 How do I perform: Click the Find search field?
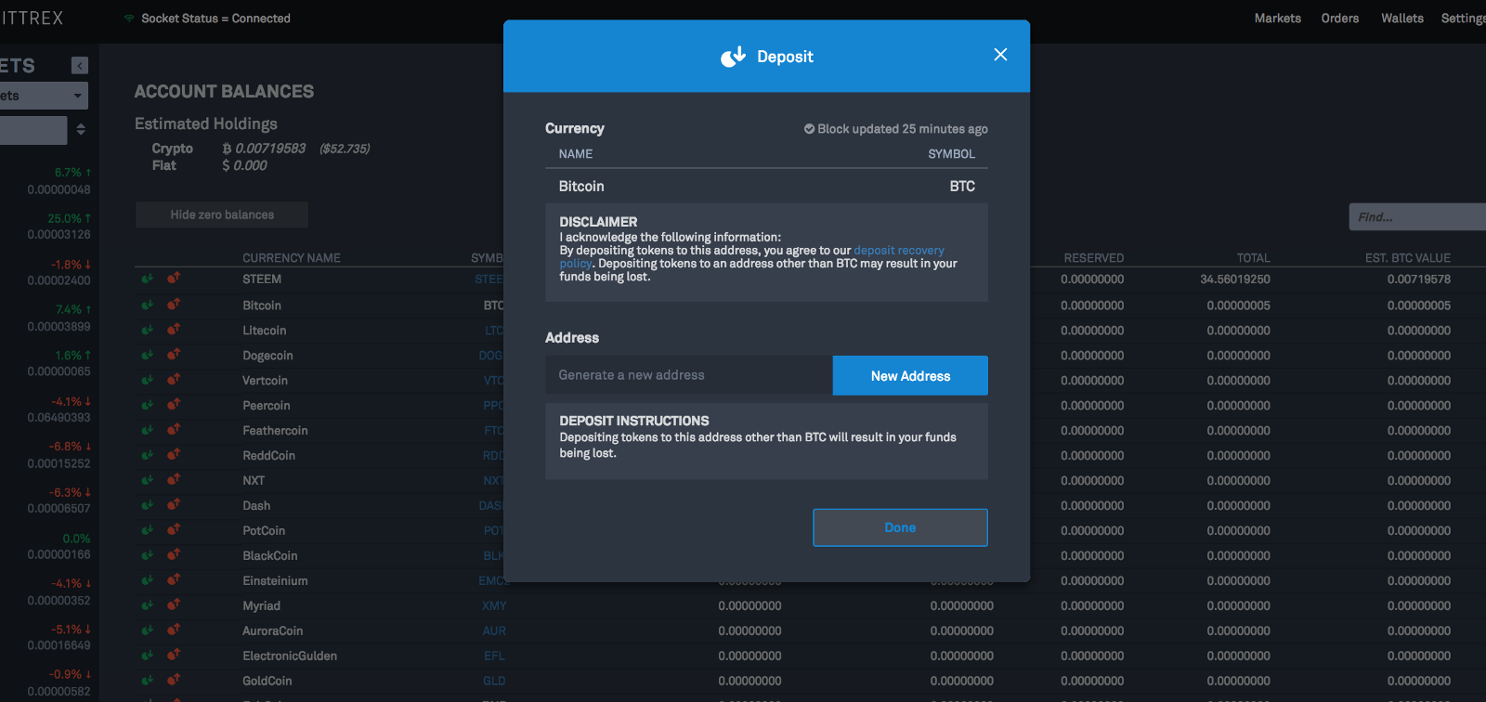point(1417,217)
